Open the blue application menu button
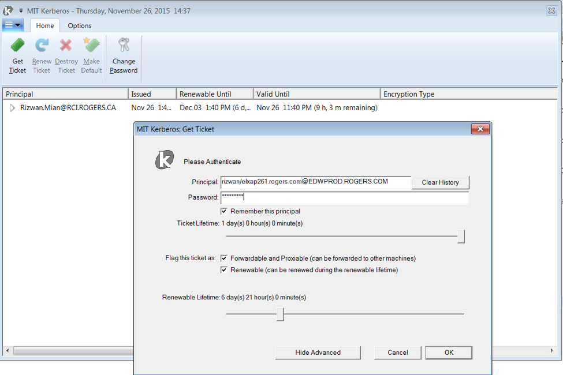This screenshot has height=375, width=563. coord(13,25)
